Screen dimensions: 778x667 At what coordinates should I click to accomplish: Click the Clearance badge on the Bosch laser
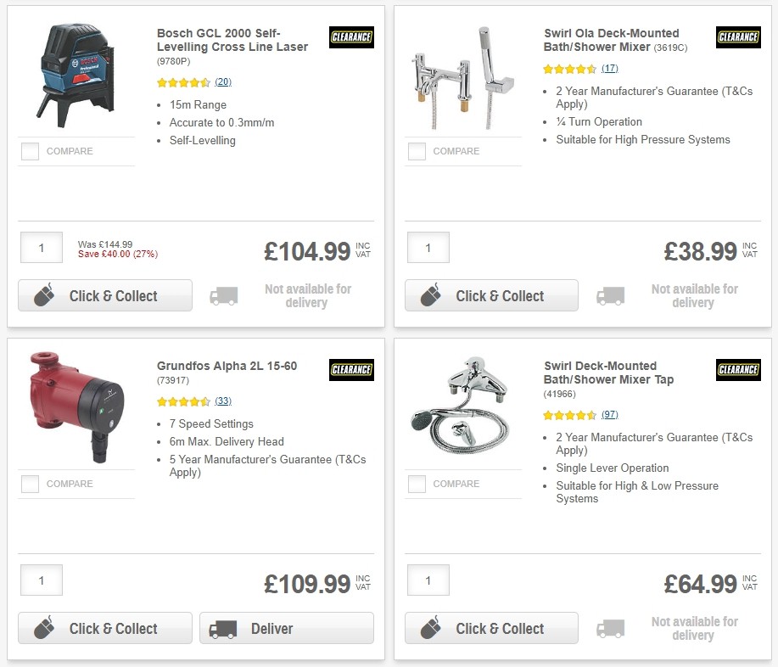pyautogui.click(x=350, y=37)
